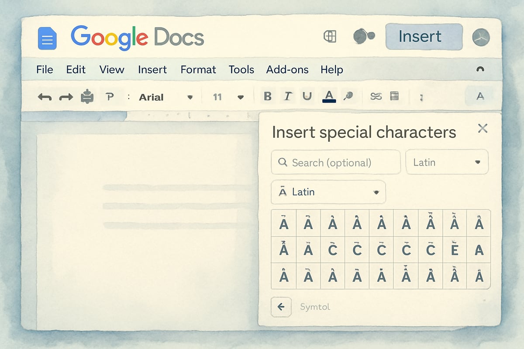Click the Insert special characters title
524x349 pixels.
(364, 132)
